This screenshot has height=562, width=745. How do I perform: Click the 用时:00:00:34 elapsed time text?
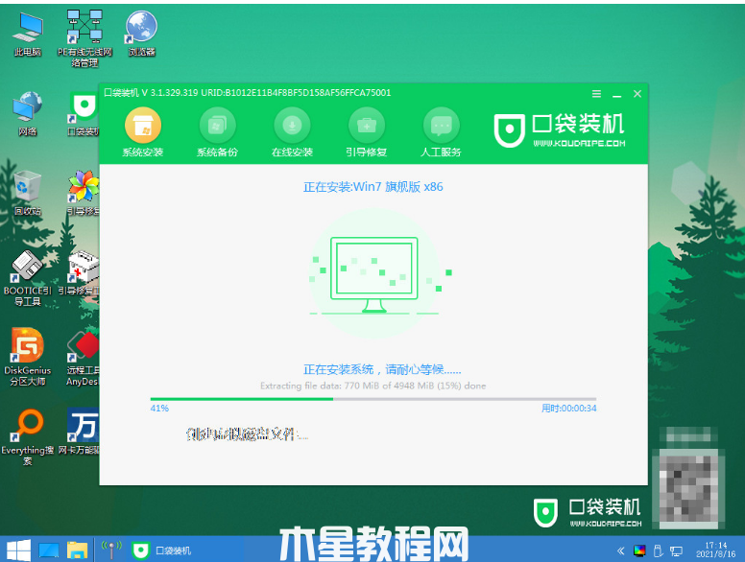click(x=568, y=409)
